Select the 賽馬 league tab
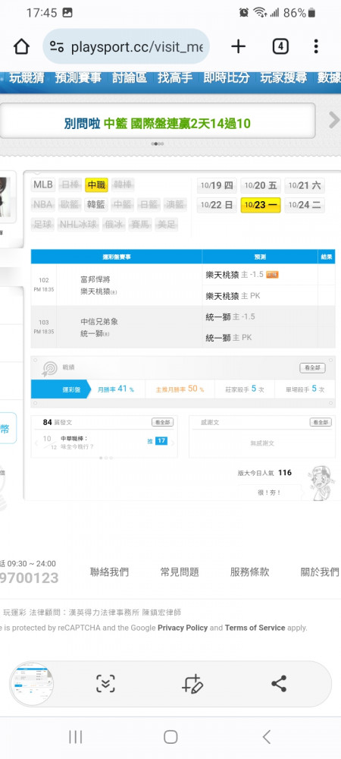This screenshot has height=759, width=341. [140, 225]
